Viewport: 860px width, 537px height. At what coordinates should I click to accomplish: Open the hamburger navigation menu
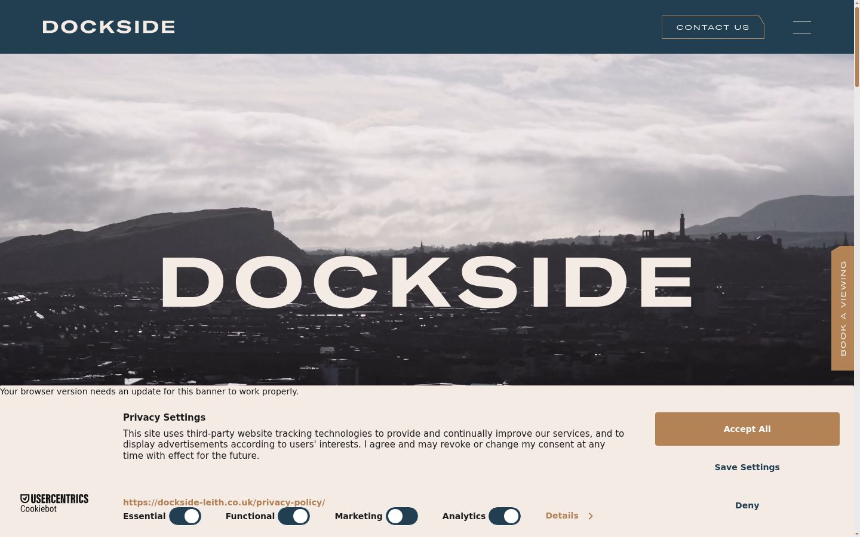click(801, 27)
